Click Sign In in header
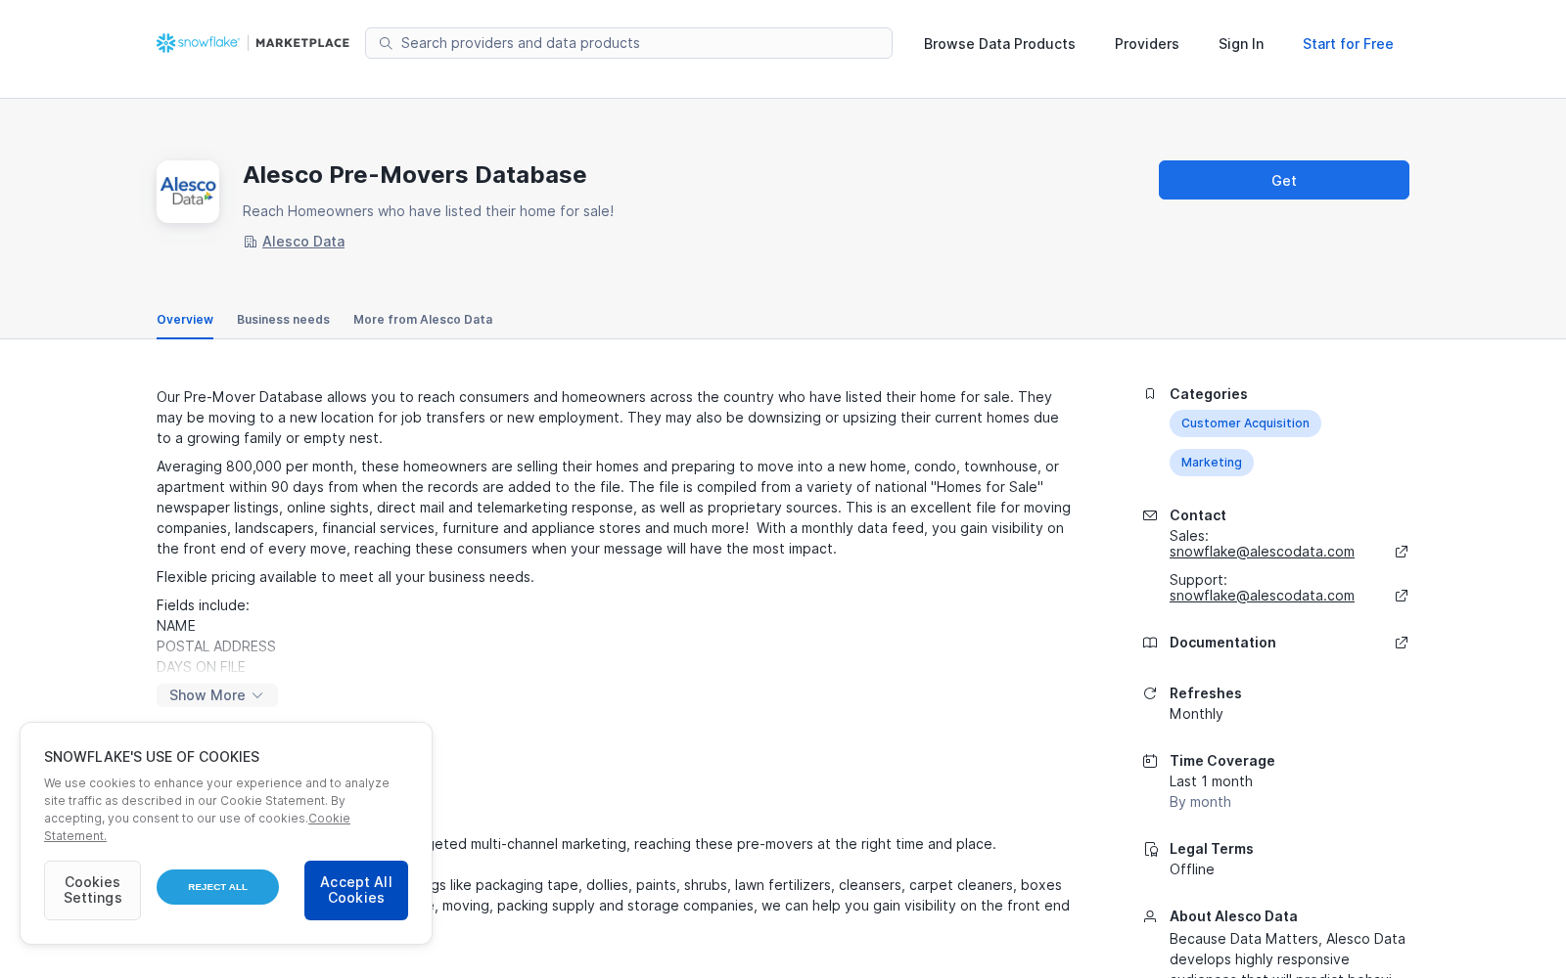The width and height of the screenshot is (1566, 978). [x=1241, y=44]
